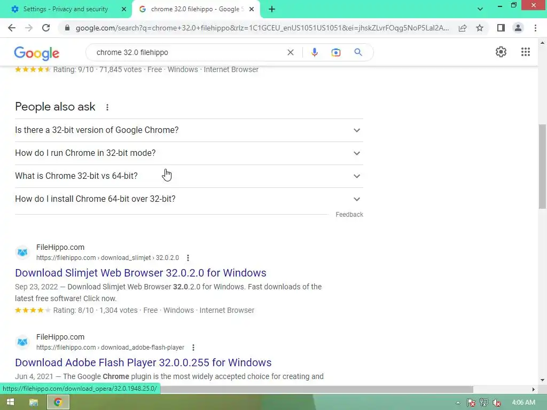Open a new browser tab
This screenshot has width=547, height=410.
coord(272,9)
